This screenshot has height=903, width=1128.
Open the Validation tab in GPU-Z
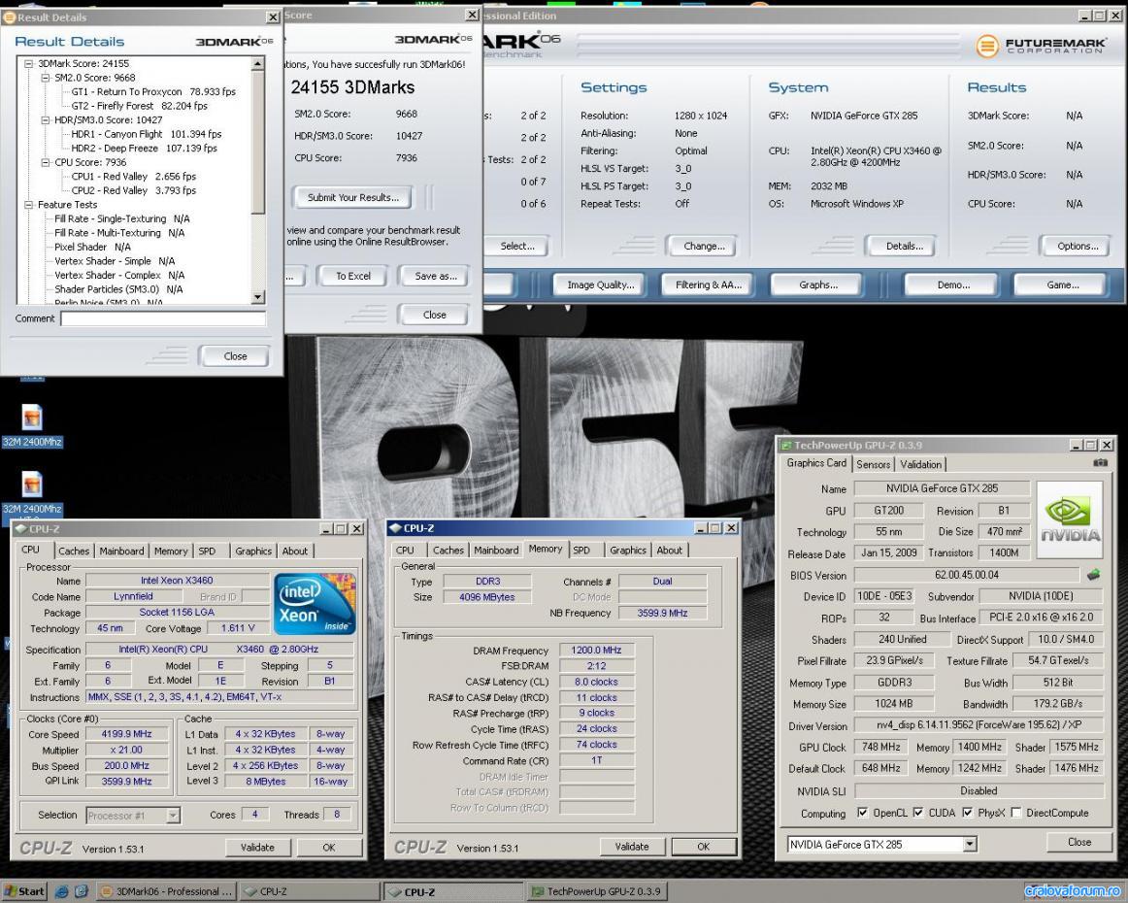(920, 464)
